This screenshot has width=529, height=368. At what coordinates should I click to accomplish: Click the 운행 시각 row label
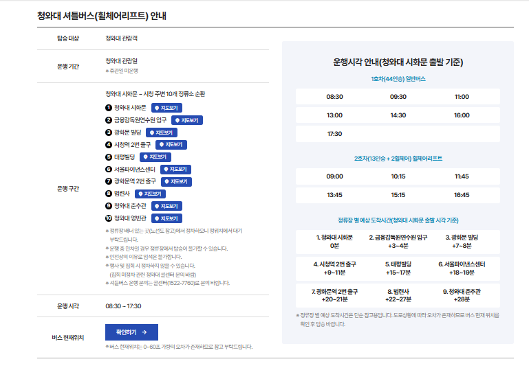click(x=68, y=306)
